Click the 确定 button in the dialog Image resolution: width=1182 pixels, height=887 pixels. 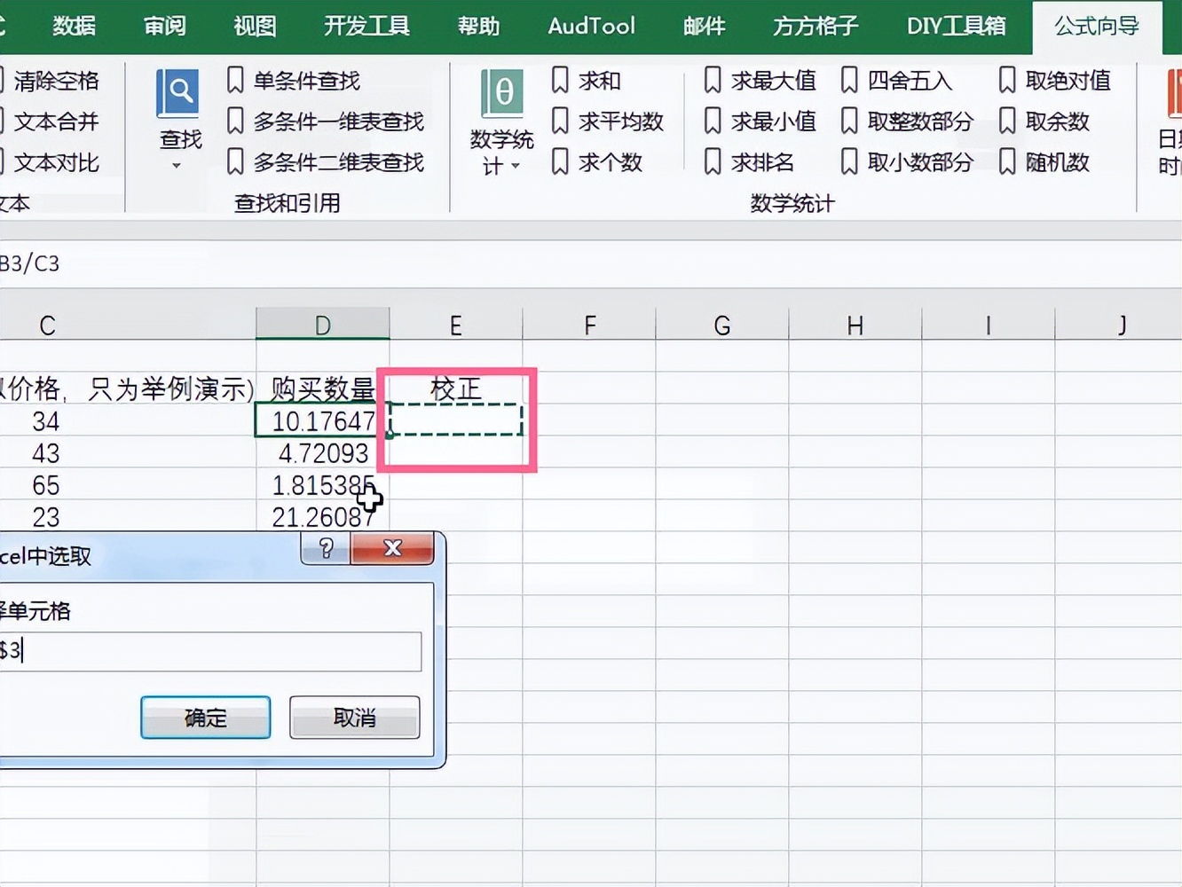click(x=205, y=718)
